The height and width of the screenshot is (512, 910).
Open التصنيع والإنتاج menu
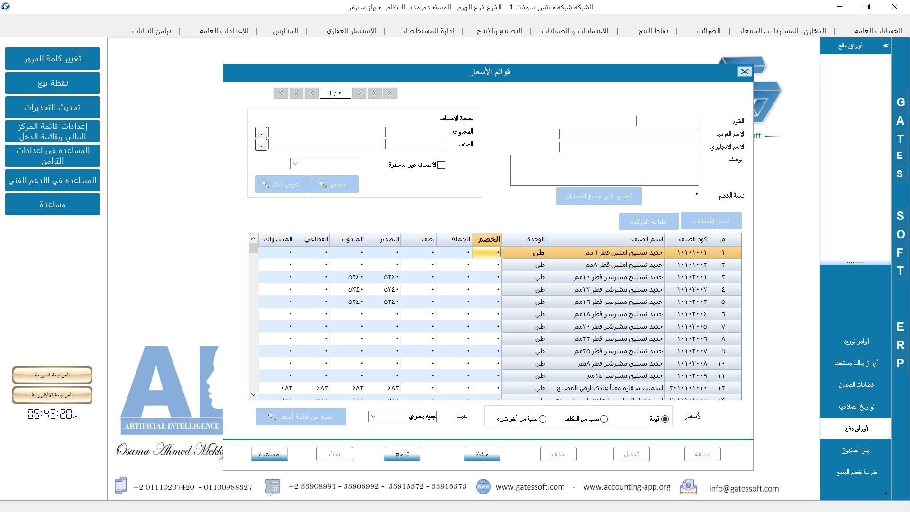click(500, 31)
